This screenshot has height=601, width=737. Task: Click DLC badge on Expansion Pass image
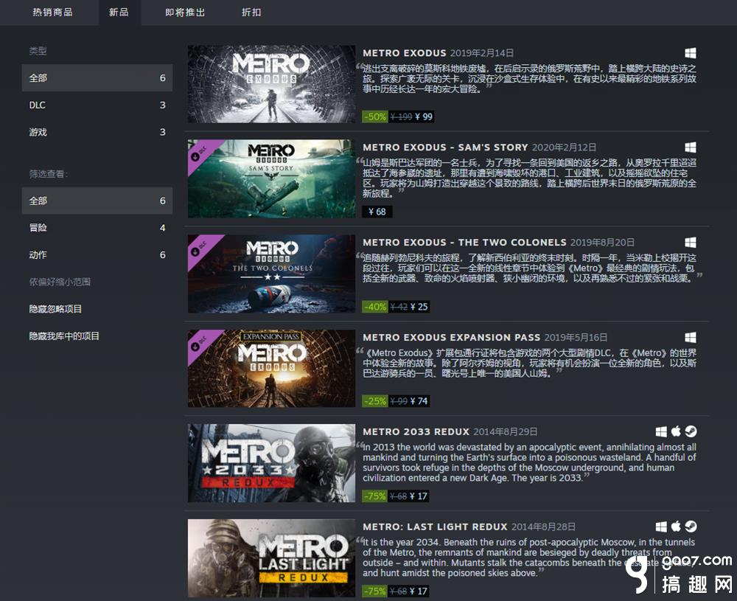point(198,342)
